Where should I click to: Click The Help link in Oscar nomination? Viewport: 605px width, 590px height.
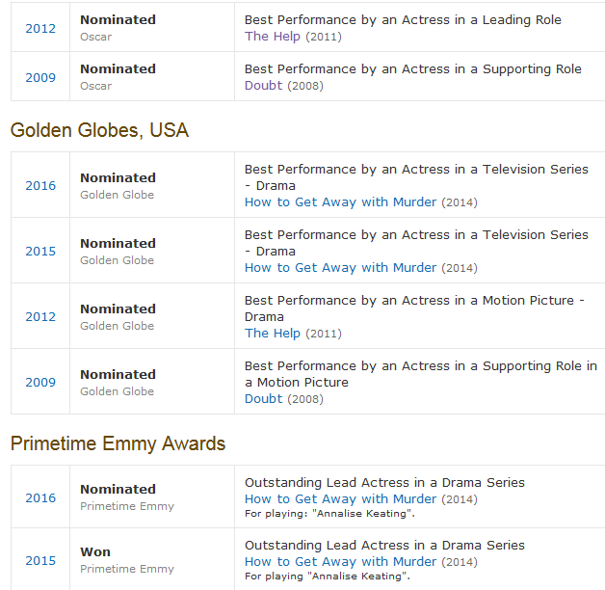point(272,37)
